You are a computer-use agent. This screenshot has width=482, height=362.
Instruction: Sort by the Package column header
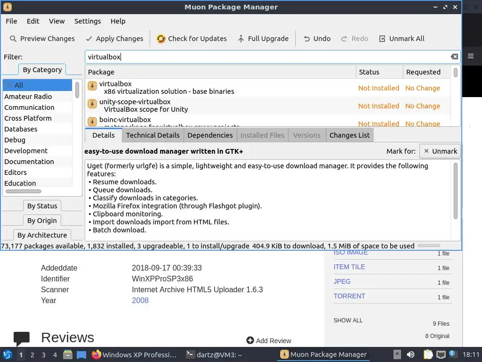pyautogui.click(x=220, y=72)
